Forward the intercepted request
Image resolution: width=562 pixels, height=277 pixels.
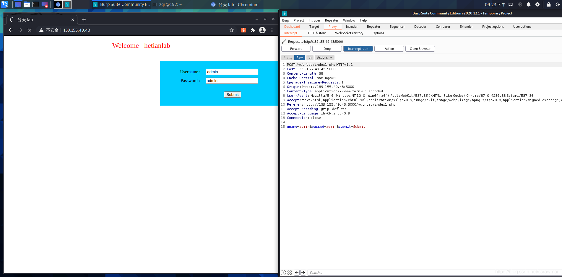click(296, 49)
